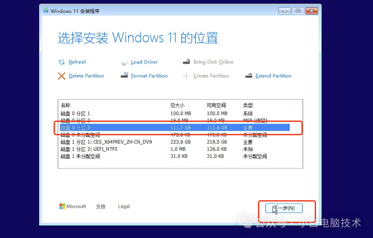The image size is (373, 238).
Task: Click the 31.0 KB total size cell
Action: click(179, 156)
